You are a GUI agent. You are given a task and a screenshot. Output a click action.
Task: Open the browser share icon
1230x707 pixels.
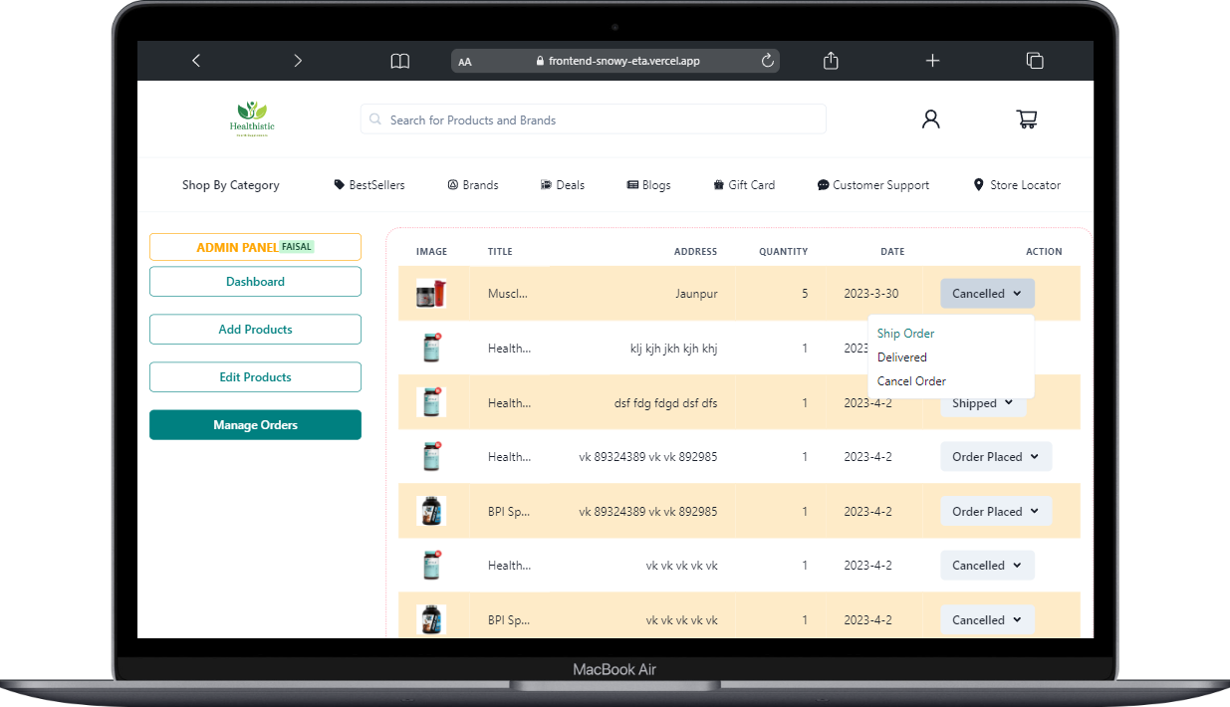click(x=831, y=61)
